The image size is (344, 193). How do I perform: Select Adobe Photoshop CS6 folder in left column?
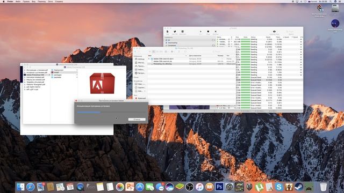tap(37, 75)
